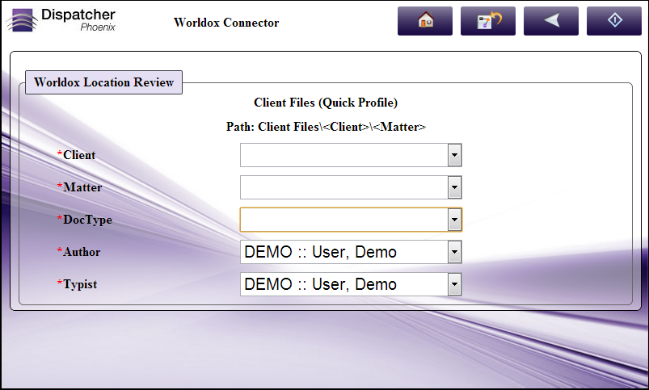
Task: Click the Worldox Location Review heading
Action: click(x=104, y=82)
